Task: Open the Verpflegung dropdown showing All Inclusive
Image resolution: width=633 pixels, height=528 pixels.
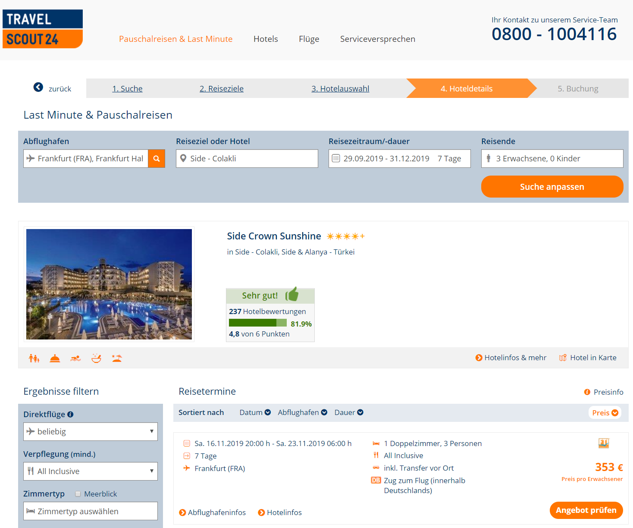Action: [x=91, y=471]
